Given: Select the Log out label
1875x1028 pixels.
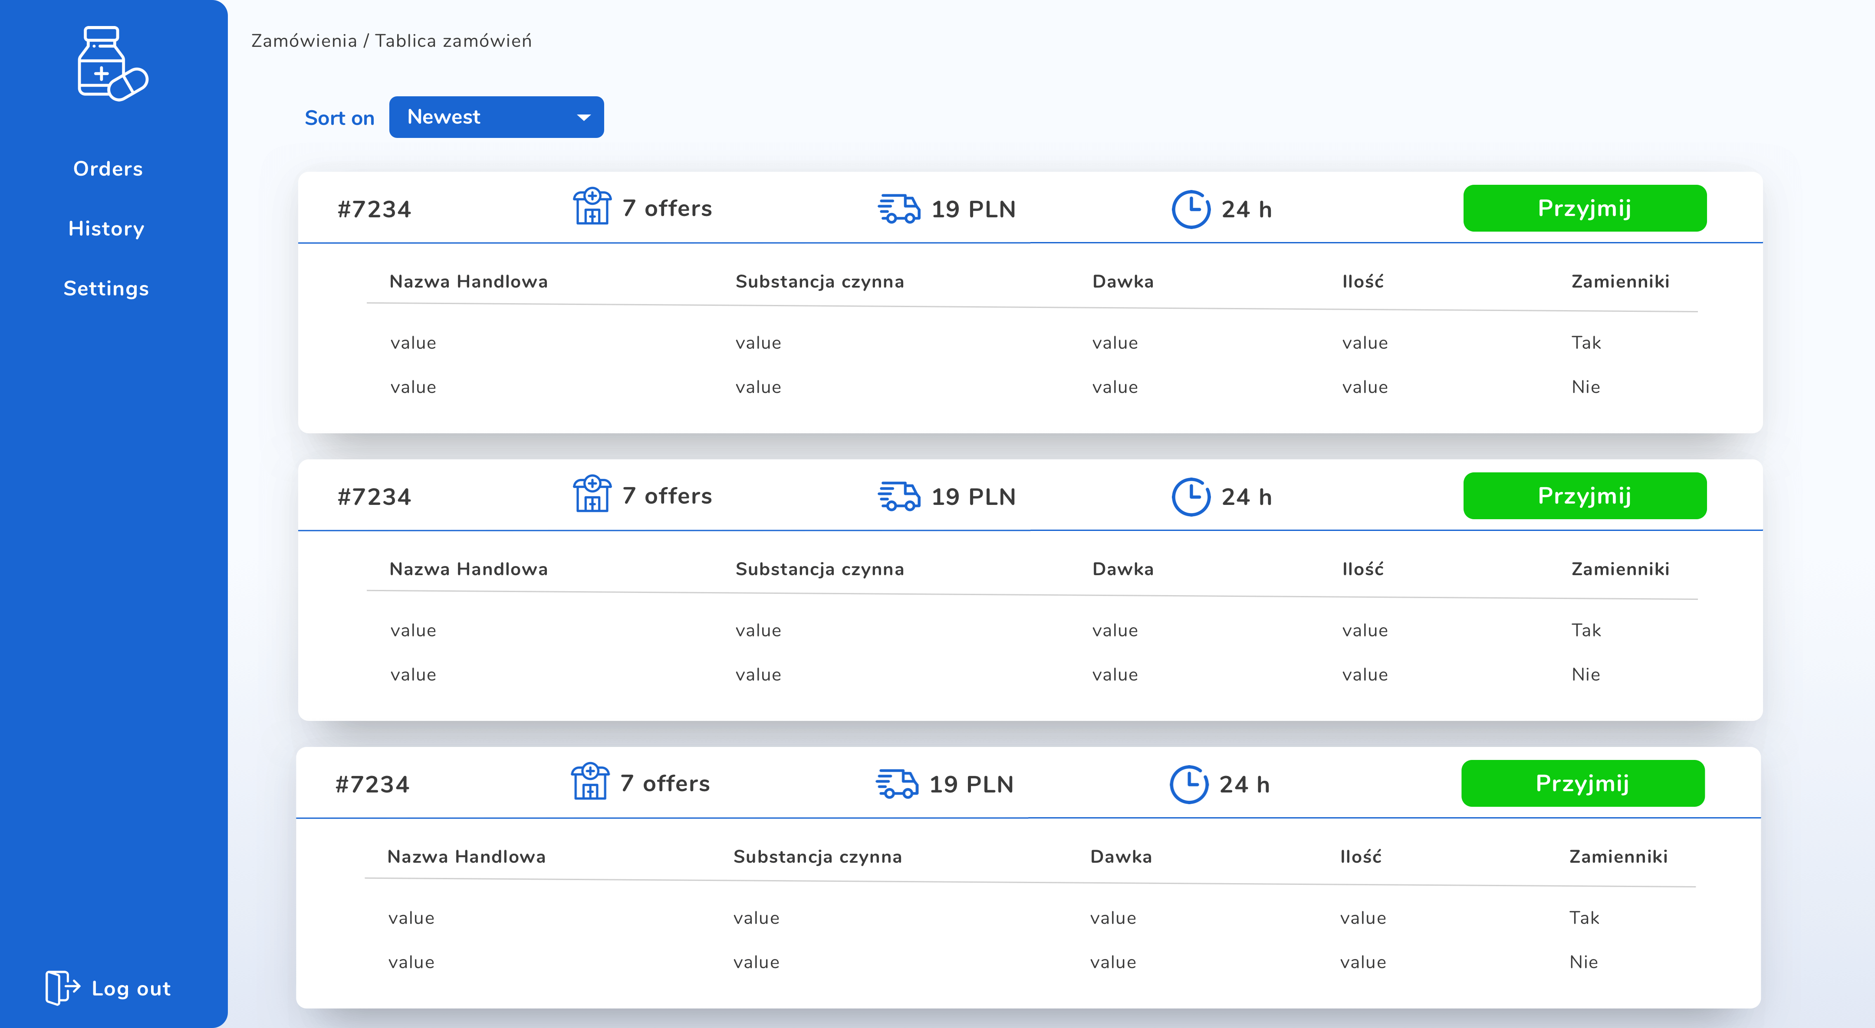Looking at the screenshot, I should (x=131, y=988).
